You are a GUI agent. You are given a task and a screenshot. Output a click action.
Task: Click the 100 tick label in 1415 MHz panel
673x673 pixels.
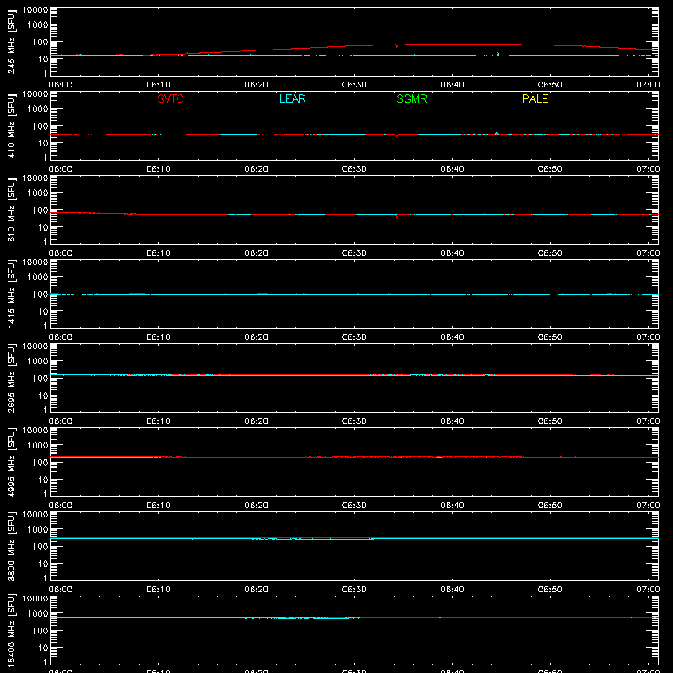click(40, 294)
